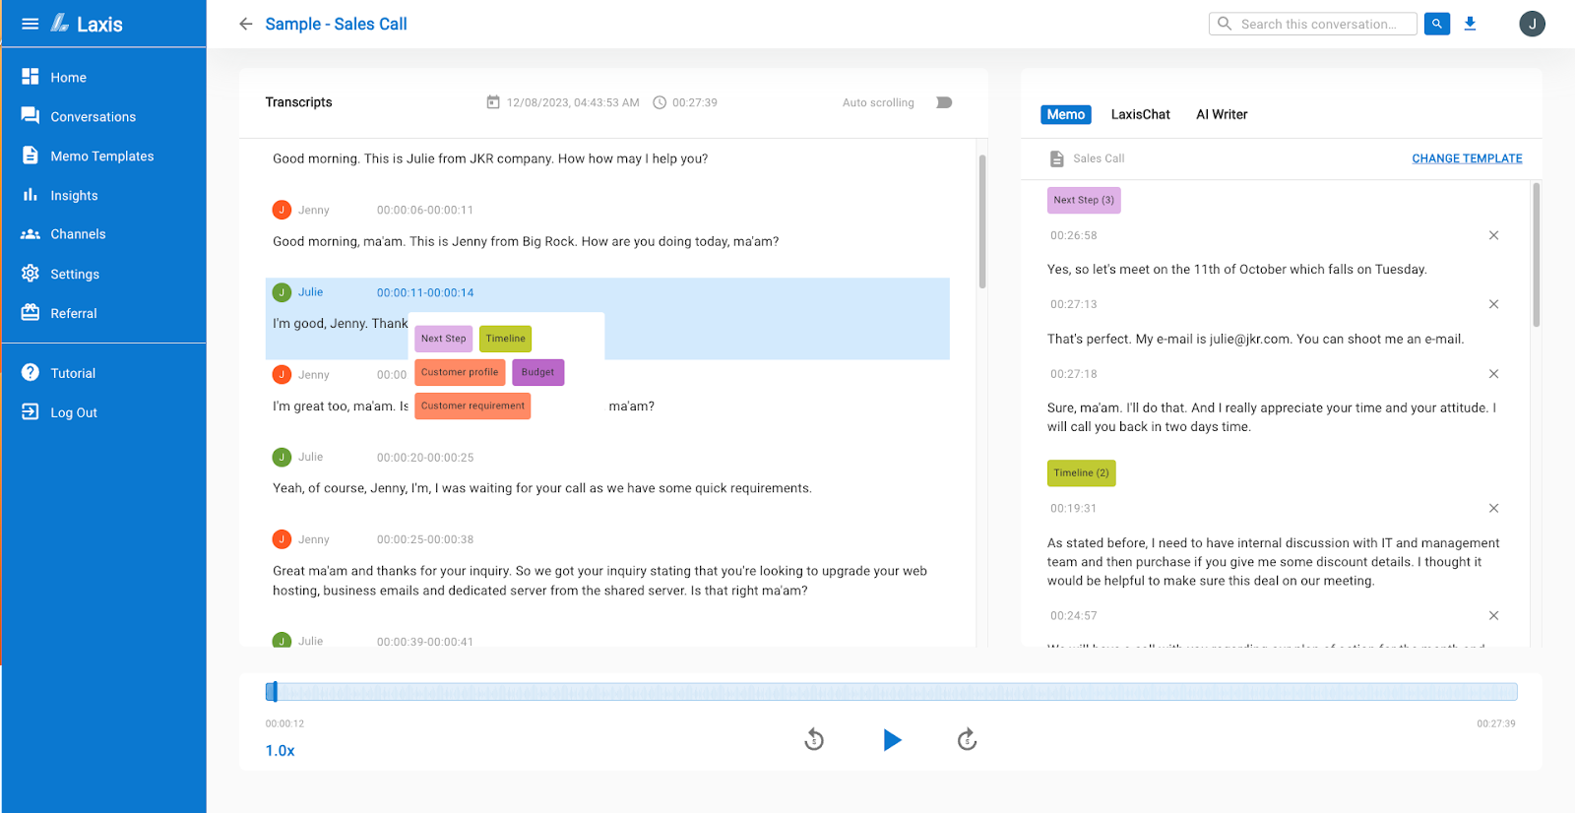The image size is (1575, 813).
Task: Click the Log Out arrow icon
Action: click(31, 411)
